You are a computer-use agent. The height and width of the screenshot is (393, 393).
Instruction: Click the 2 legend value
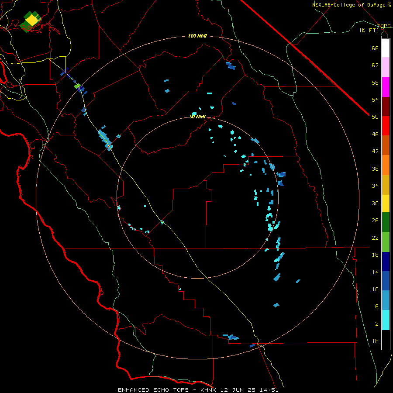coord(377,324)
